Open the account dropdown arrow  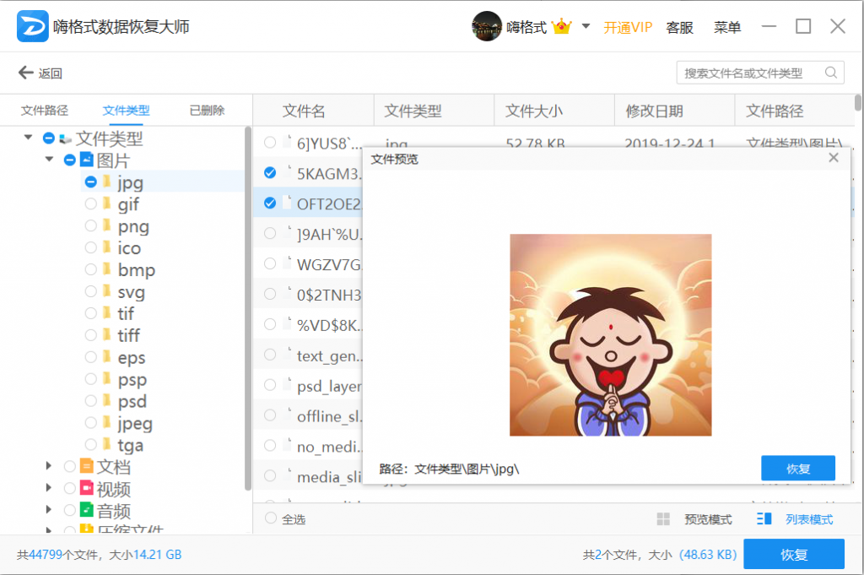pyautogui.click(x=586, y=26)
